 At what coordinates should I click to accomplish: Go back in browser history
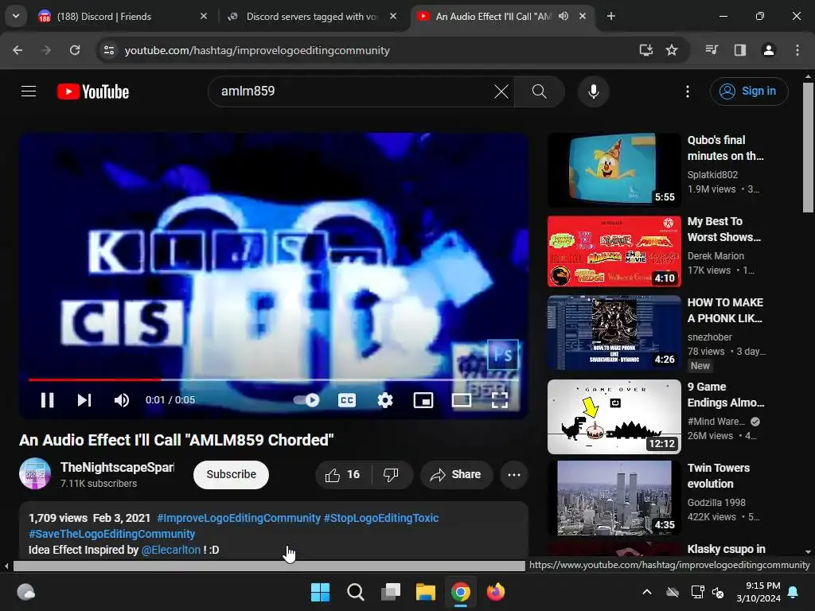(x=18, y=50)
